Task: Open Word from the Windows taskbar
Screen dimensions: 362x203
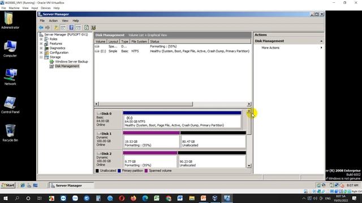Action: point(180,198)
